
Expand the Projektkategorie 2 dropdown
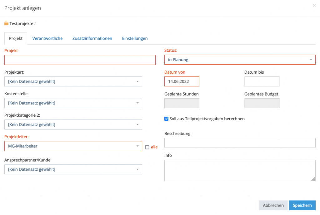coord(73,125)
